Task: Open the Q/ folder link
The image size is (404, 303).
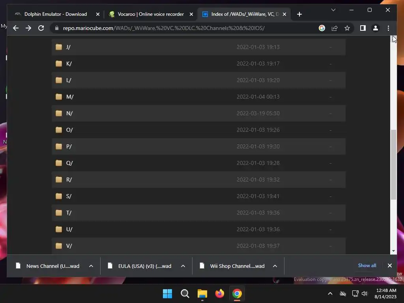Action: [69, 163]
